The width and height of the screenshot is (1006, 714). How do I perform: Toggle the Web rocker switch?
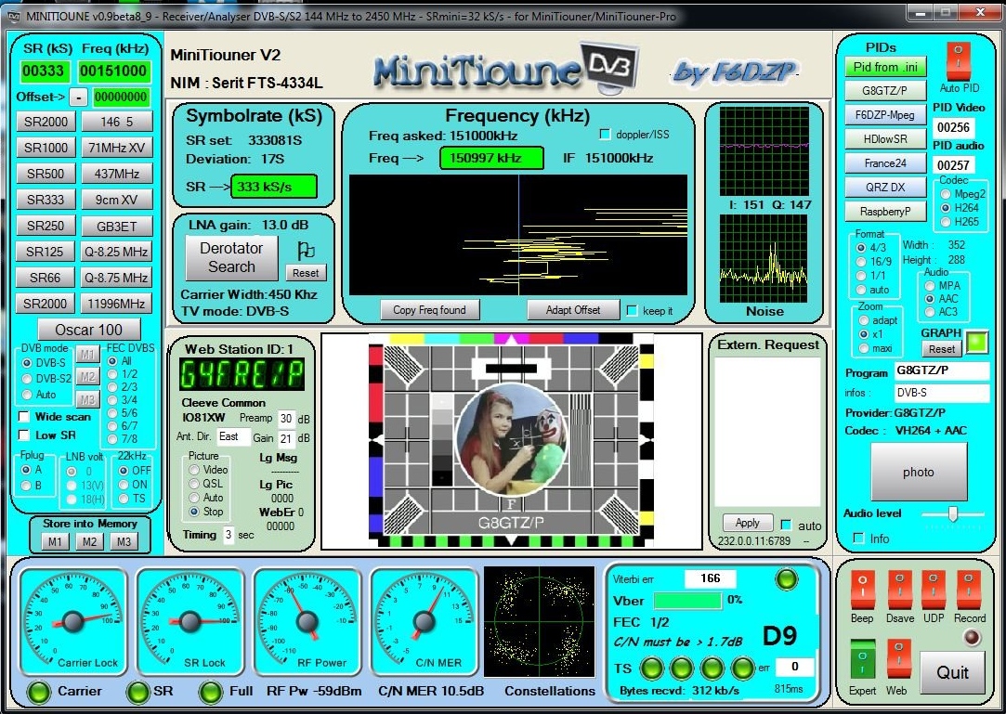pos(898,661)
